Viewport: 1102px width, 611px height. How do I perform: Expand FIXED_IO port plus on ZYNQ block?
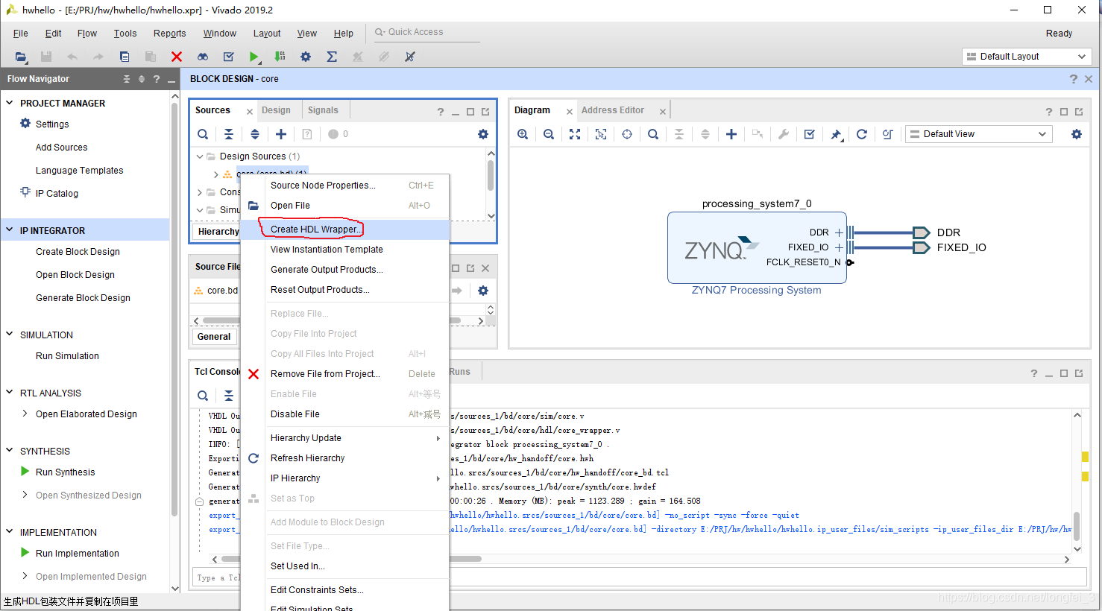839,247
